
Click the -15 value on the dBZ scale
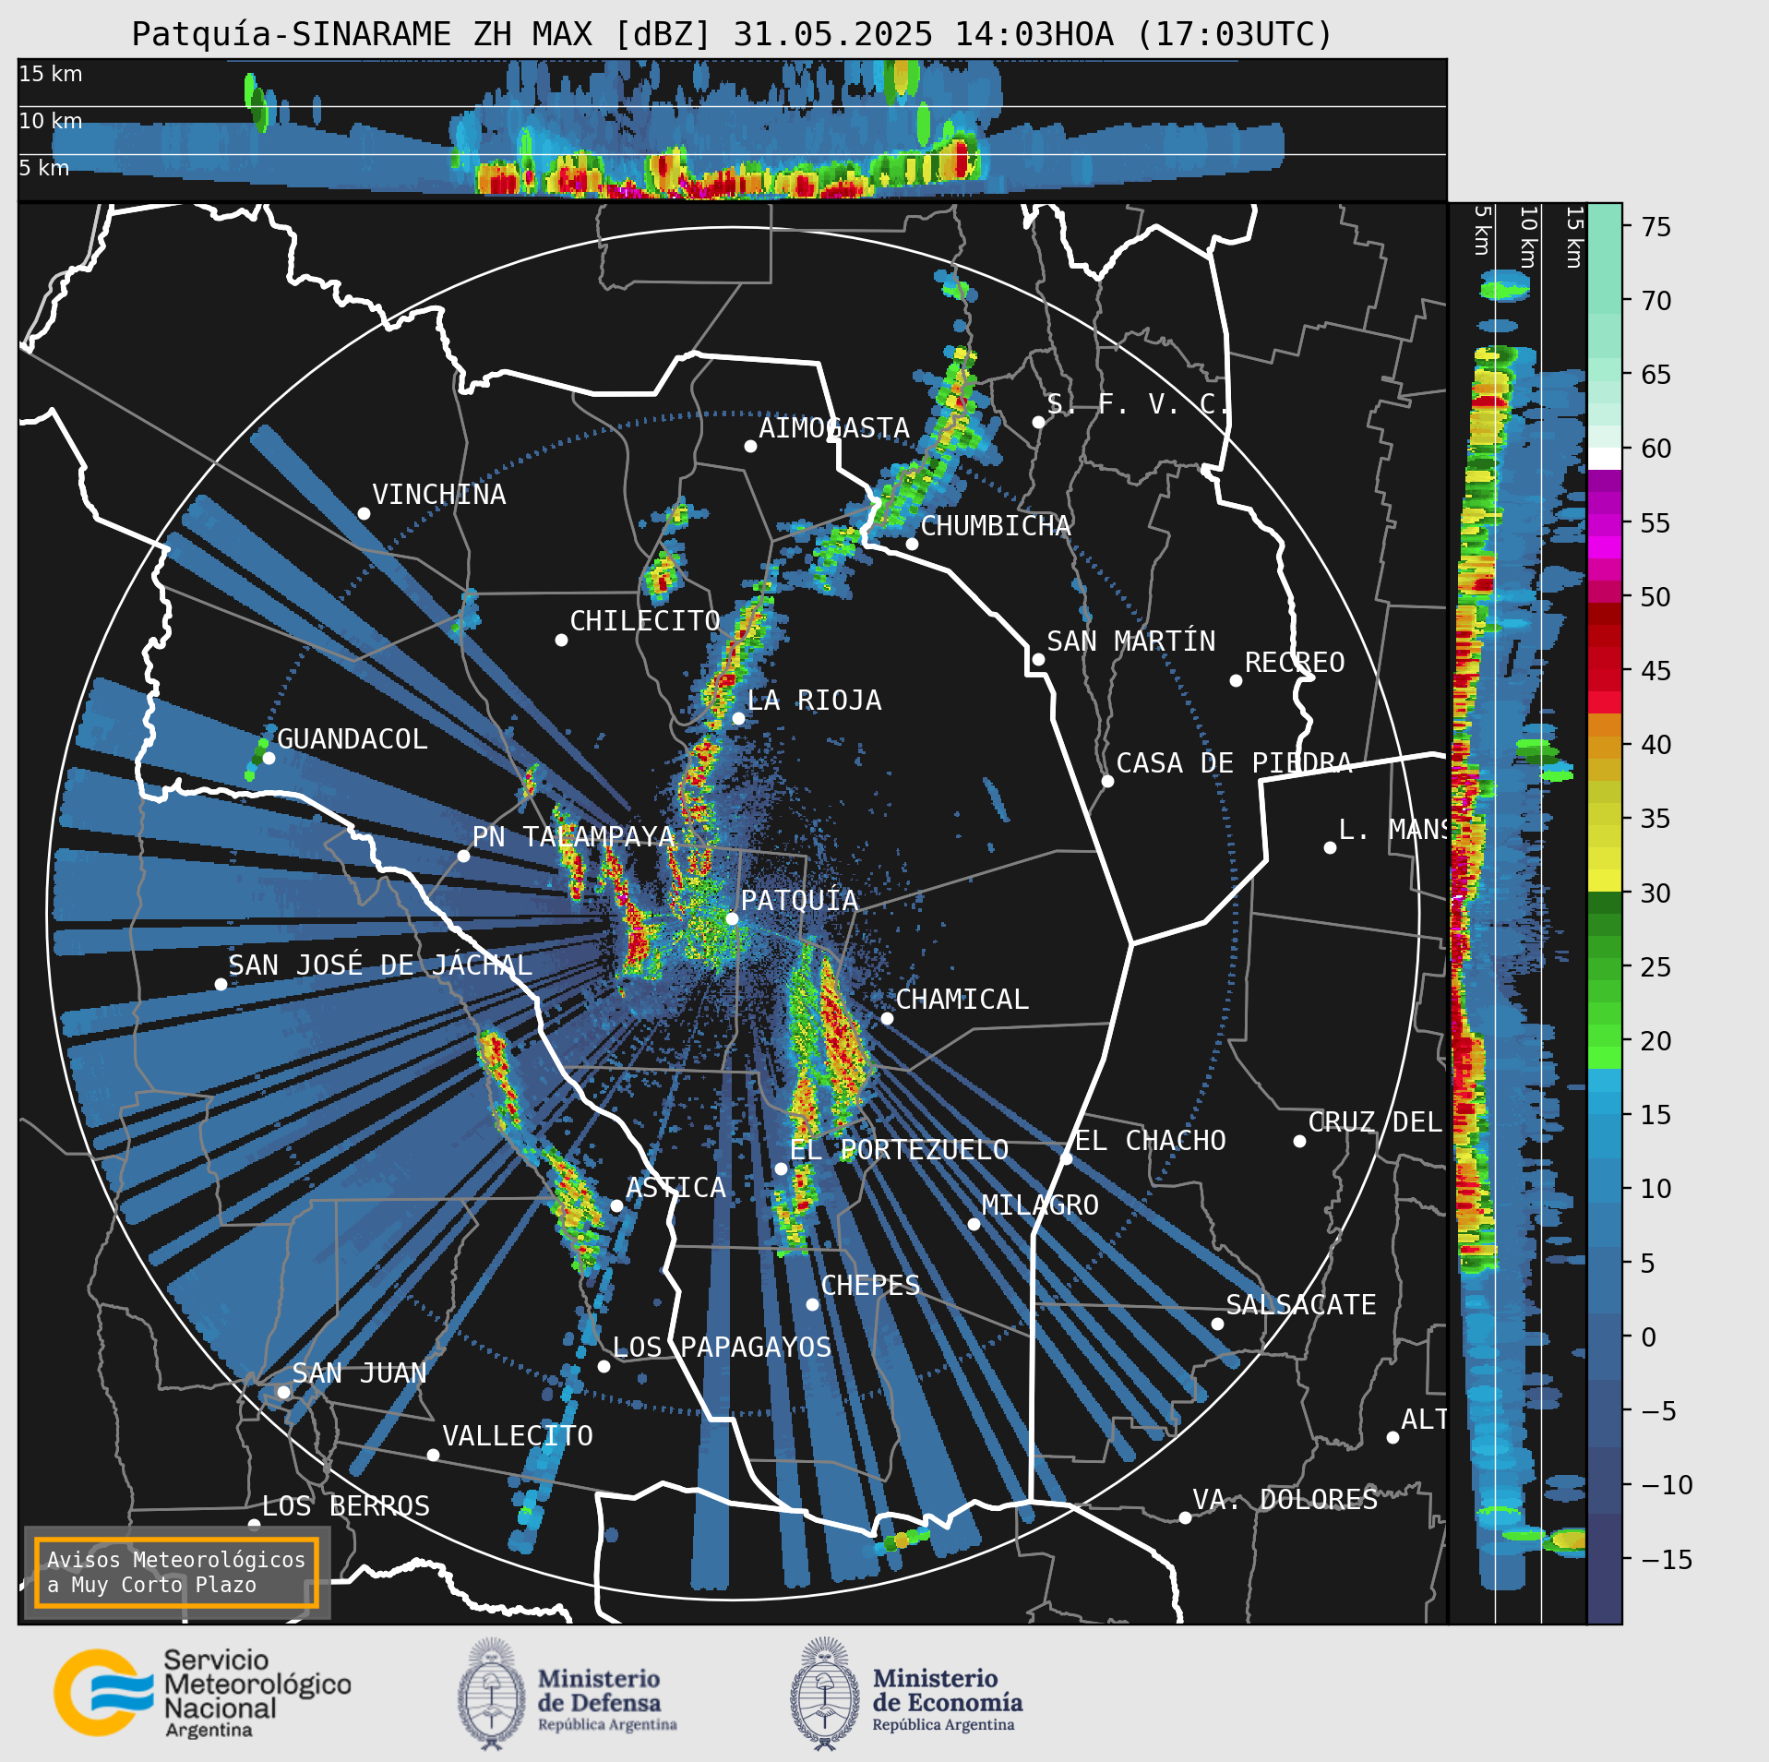point(1667,1559)
